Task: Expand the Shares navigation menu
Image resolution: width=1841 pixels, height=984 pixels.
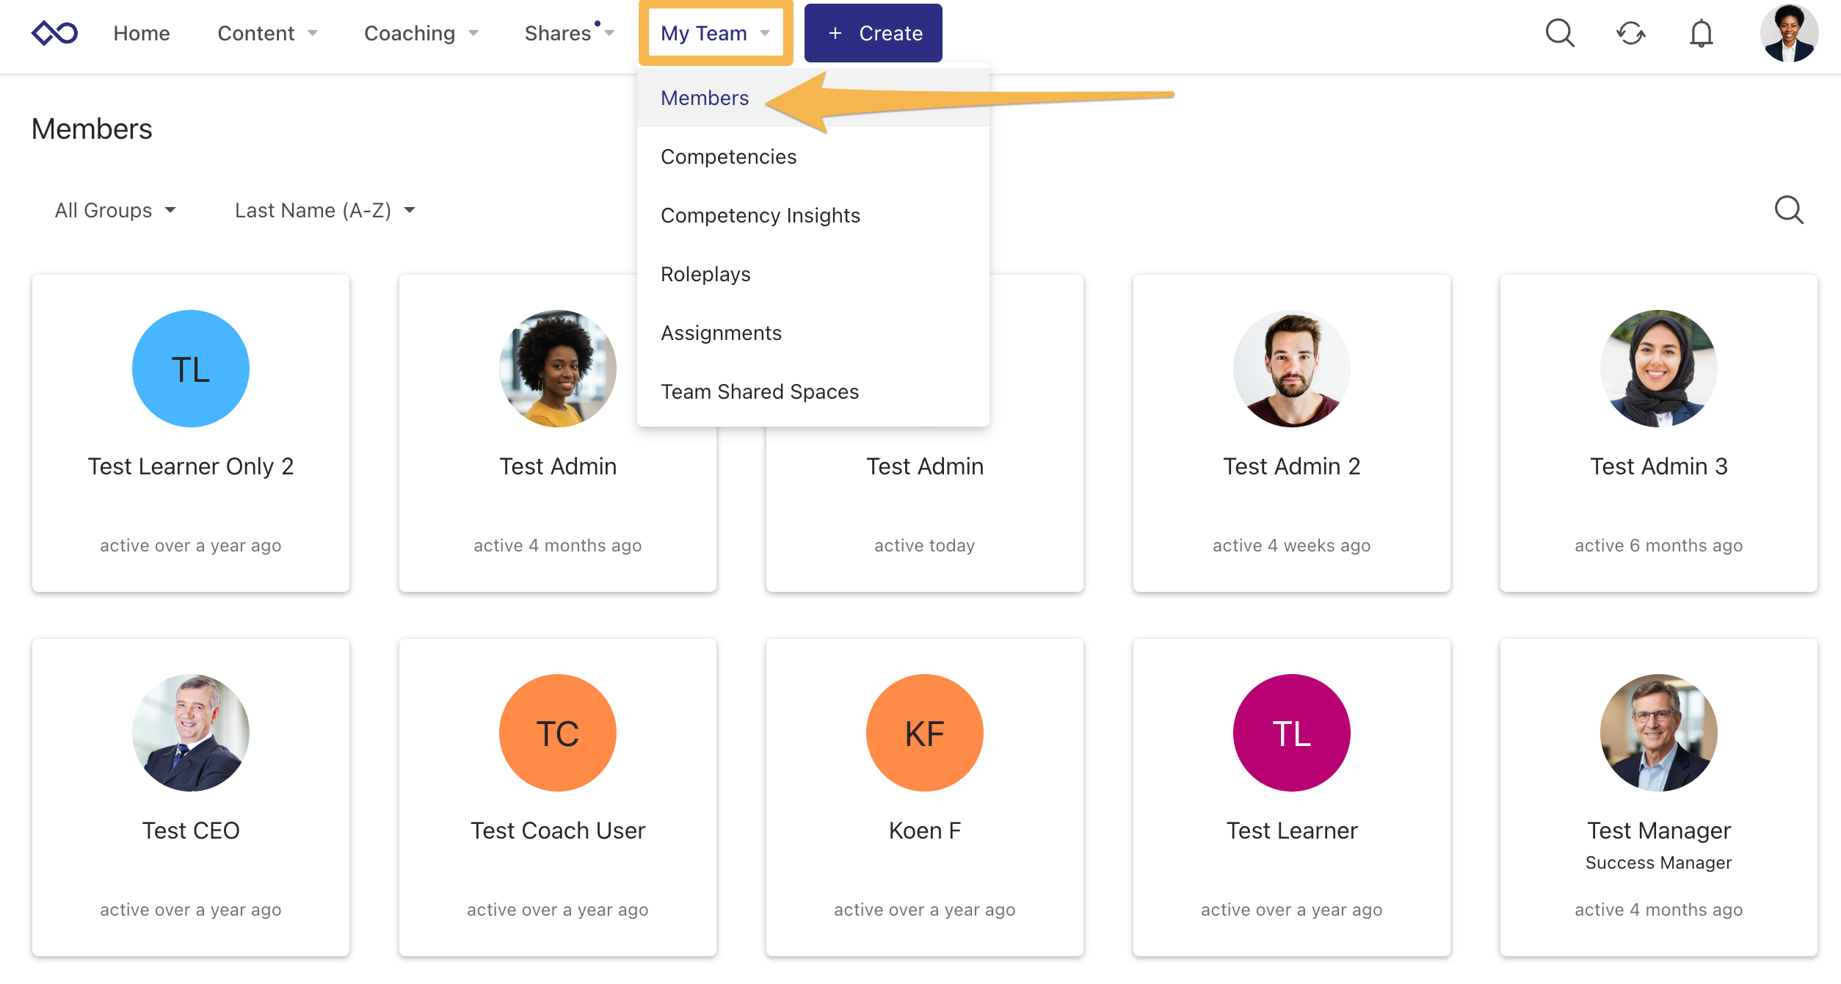Action: point(569,33)
